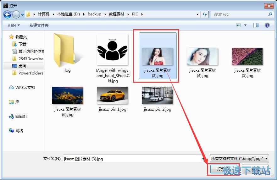Click the Forward navigation arrow
The width and height of the screenshot is (277, 180).
point(16,14)
